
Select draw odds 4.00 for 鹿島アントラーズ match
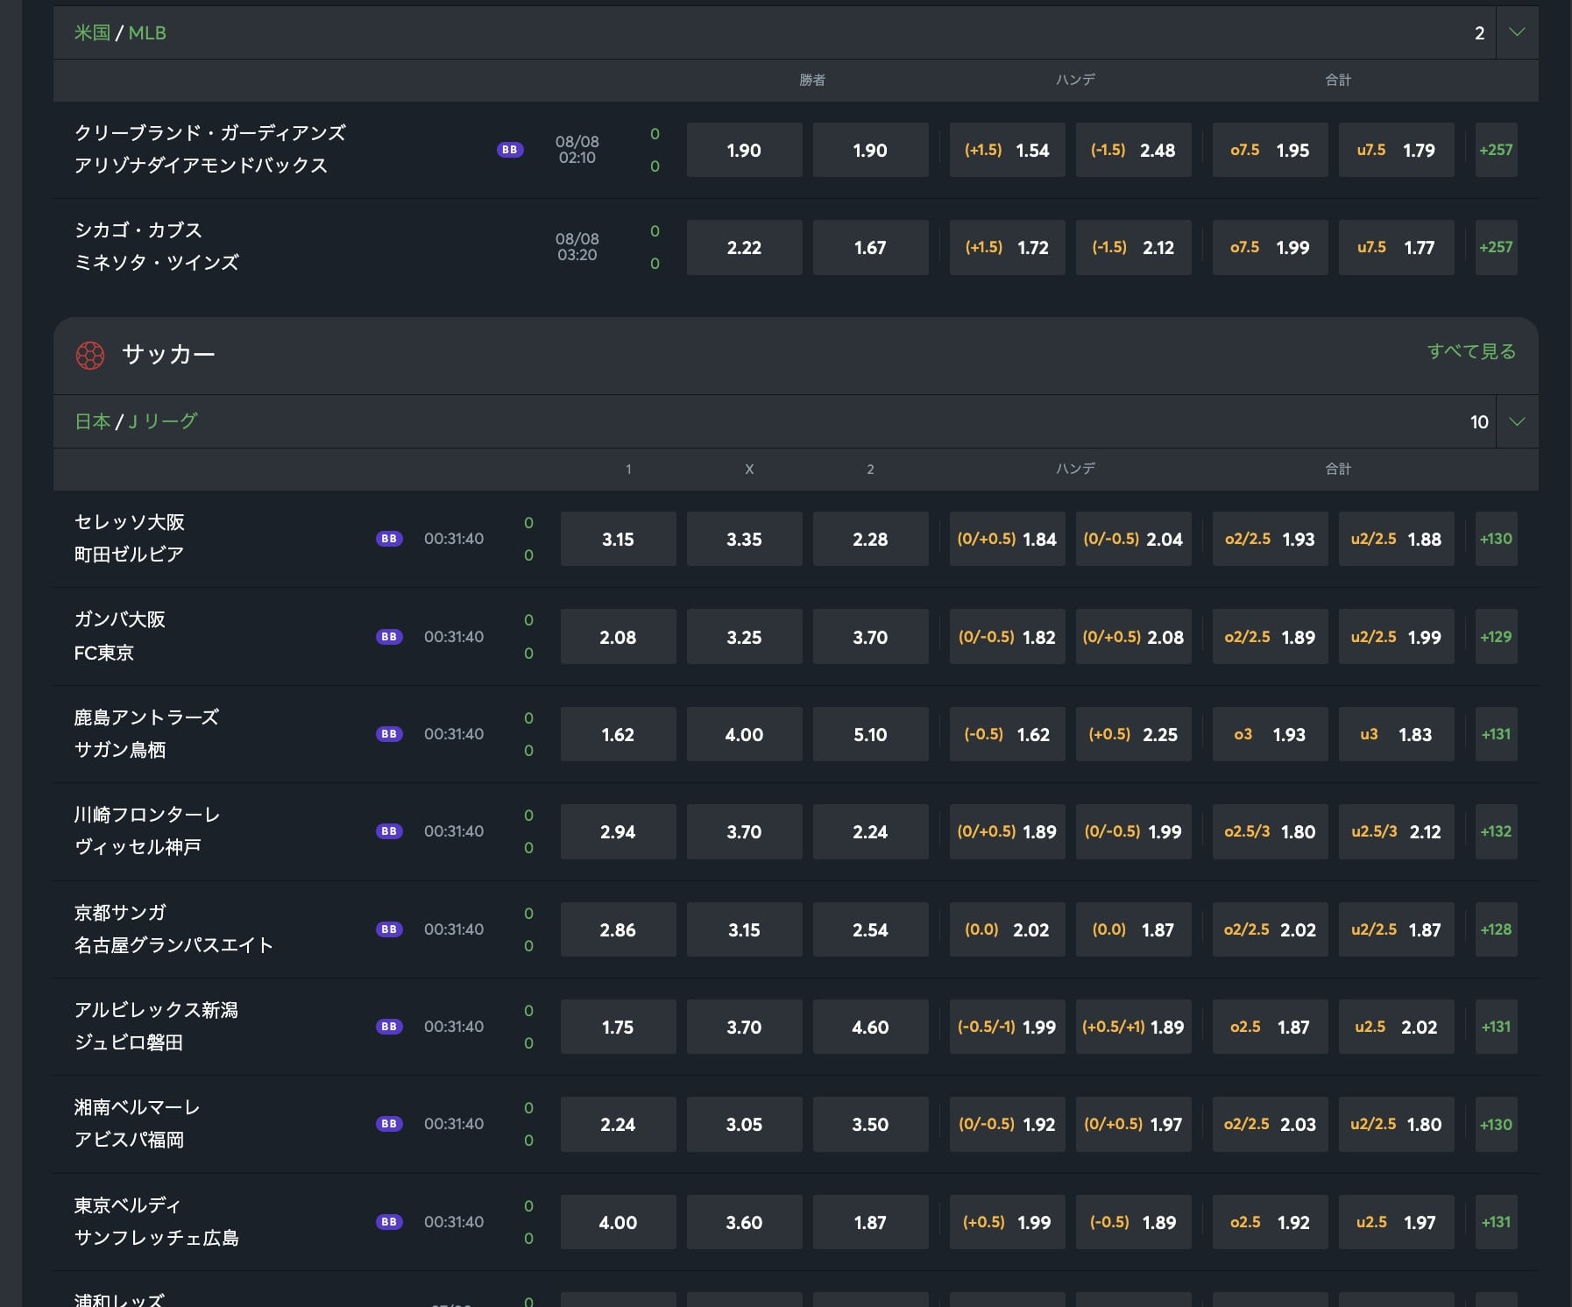pos(744,735)
